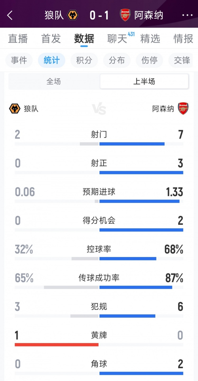Switch to the 全场 full-match stats
This screenshot has width=198, height=381.
pyautogui.click(x=54, y=81)
